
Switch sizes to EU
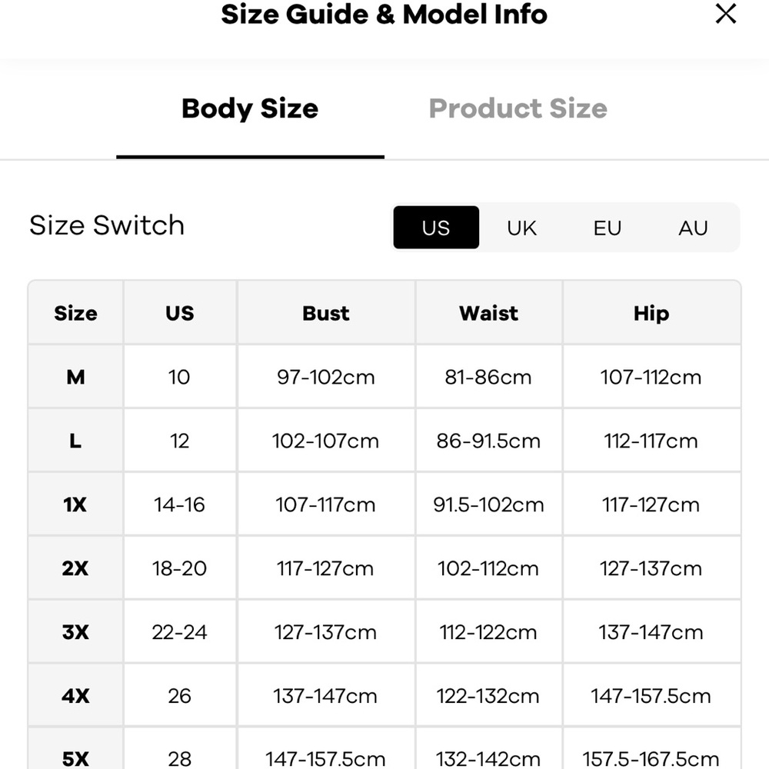click(608, 228)
